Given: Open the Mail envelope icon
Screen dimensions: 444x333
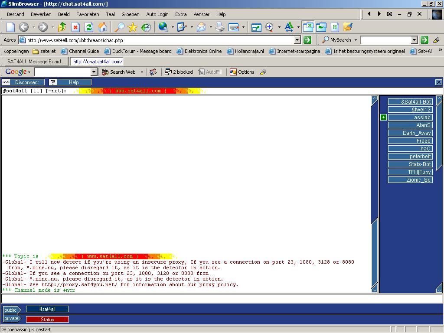Looking at the screenshot, I should point(201,27).
